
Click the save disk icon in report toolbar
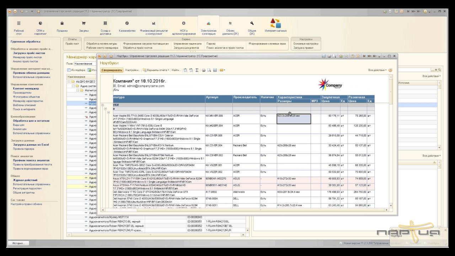click(x=215, y=70)
